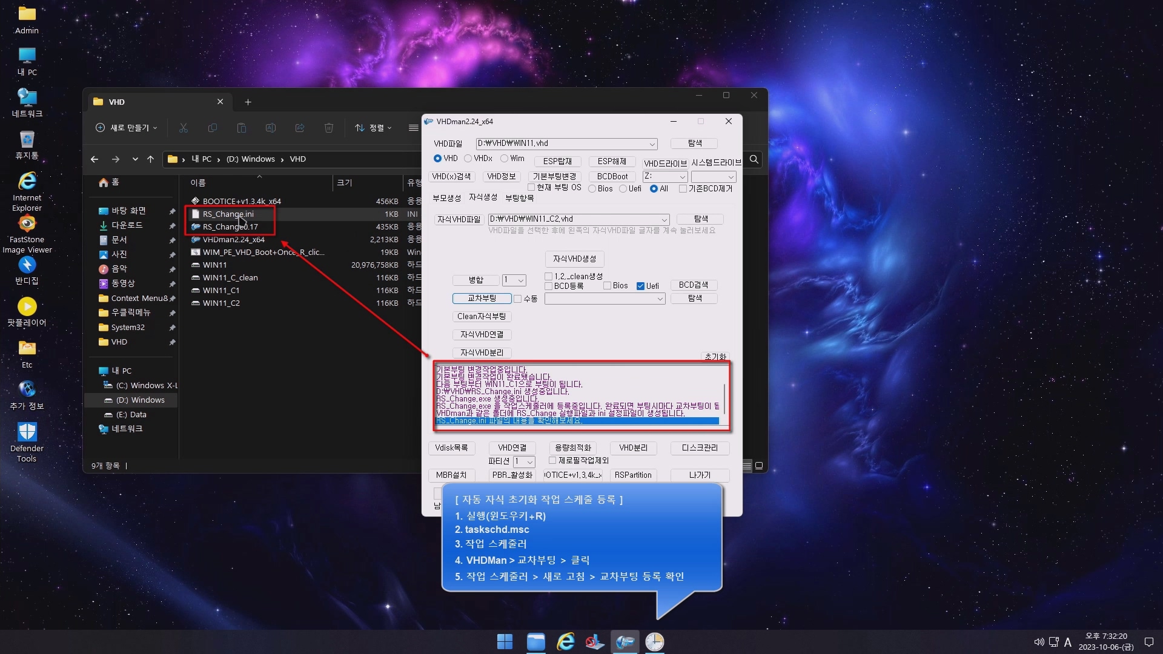Open File Explorer from the taskbar

535,641
